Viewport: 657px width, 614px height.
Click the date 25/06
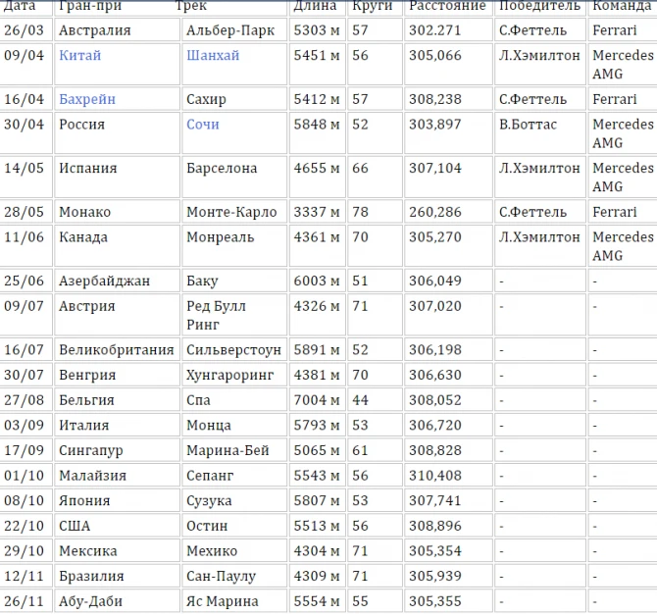click(x=24, y=281)
